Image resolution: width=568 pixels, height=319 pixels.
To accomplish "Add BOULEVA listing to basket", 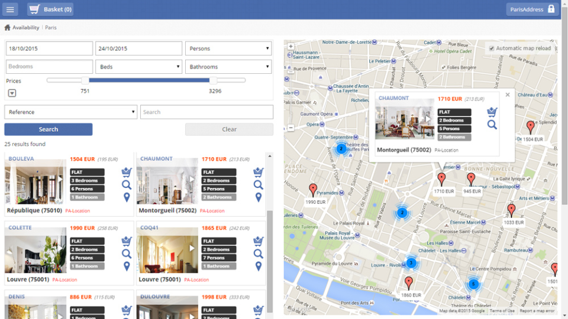I will [127, 171].
